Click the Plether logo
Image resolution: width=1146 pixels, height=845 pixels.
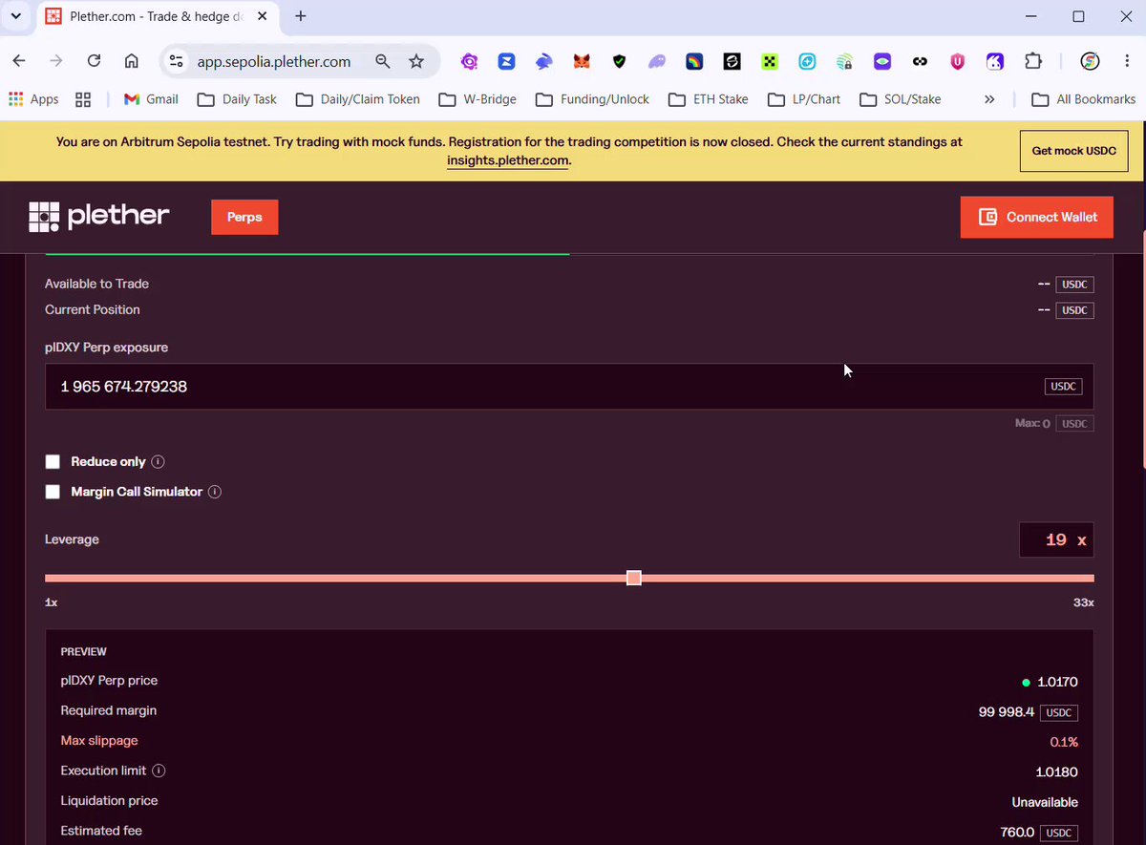(x=99, y=217)
